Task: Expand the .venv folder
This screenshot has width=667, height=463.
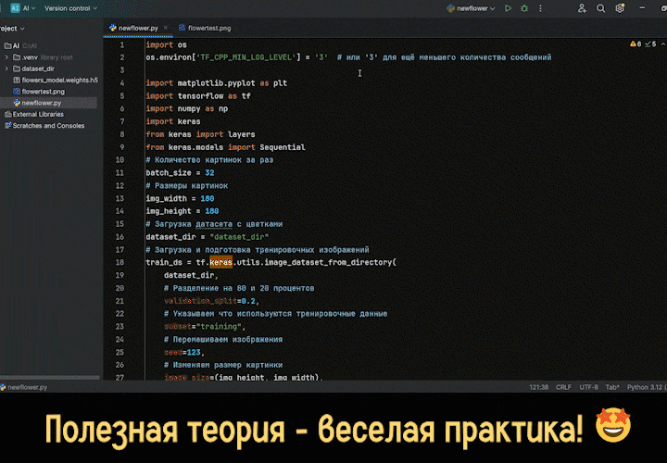Action: coord(7,57)
